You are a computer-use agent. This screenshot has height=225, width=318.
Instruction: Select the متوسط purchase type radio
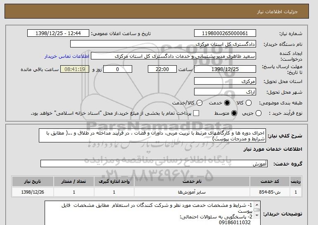[x=234, y=113]
